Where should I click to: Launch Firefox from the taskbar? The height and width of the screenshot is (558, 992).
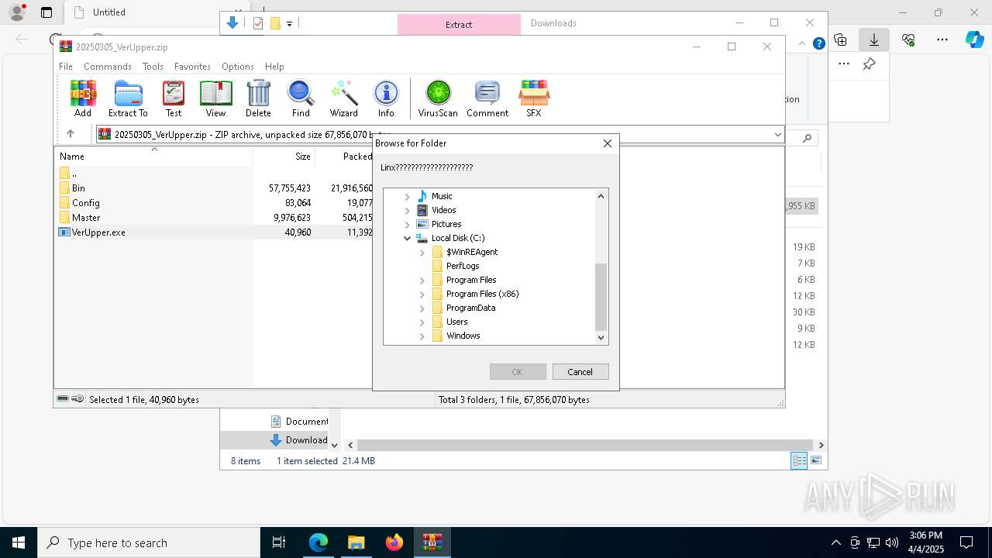pos(394,542)
